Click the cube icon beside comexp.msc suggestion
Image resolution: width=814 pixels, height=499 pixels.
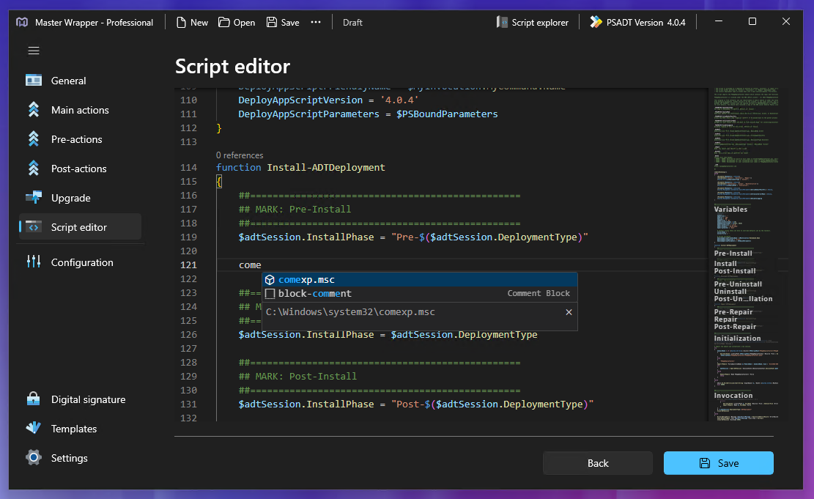(x=270, y=280)
